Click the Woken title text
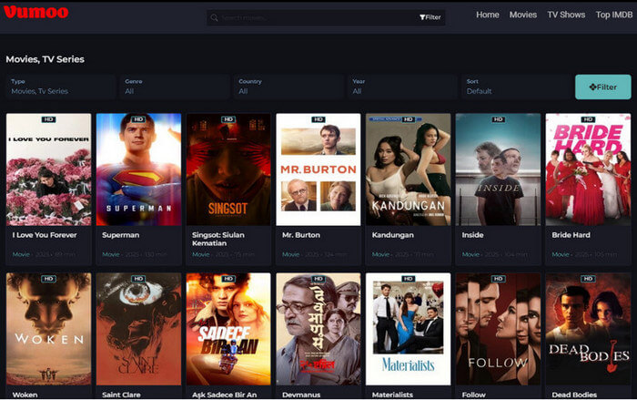The height and width of the screenshot is (400, 637). pyautogui.click(x=25, y=395)
